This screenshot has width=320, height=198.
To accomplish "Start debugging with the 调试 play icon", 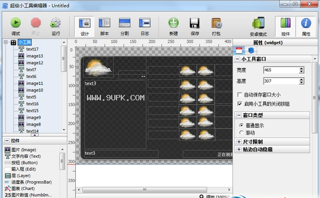I will 16,23.
